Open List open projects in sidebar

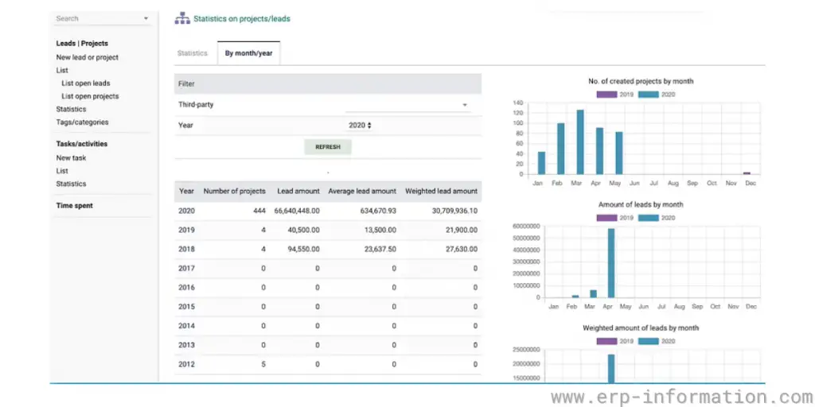[x=90, y=96]
